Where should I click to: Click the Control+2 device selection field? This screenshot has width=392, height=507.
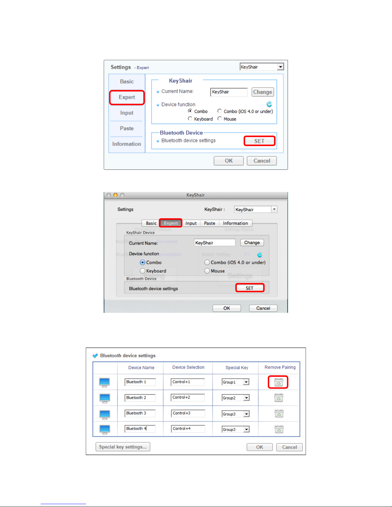pos(188,398)
